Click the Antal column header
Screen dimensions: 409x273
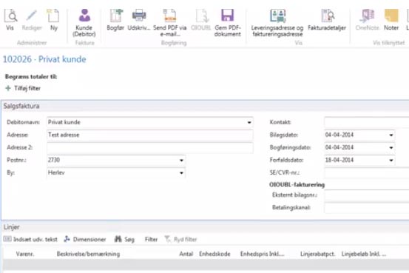(x=186, y=254)
